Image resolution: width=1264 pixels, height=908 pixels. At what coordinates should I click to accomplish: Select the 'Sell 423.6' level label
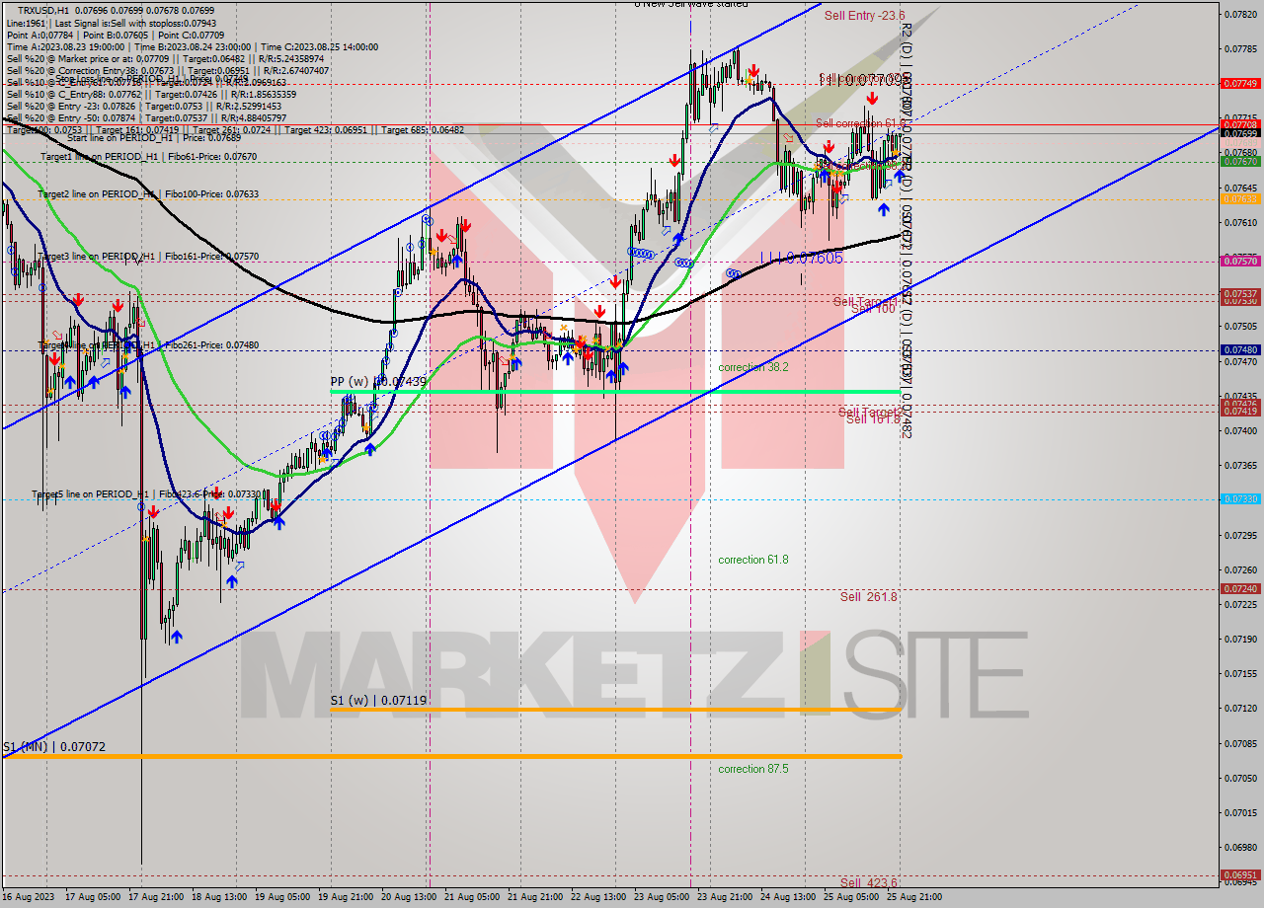(869, 883)
